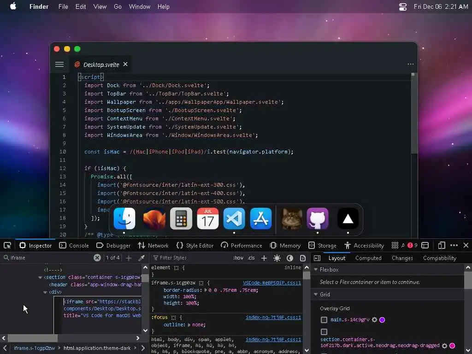Screen dimensions: 472x354
Task: Enable grid overlay for main.s-14c9grv
Action: (324, 320)
